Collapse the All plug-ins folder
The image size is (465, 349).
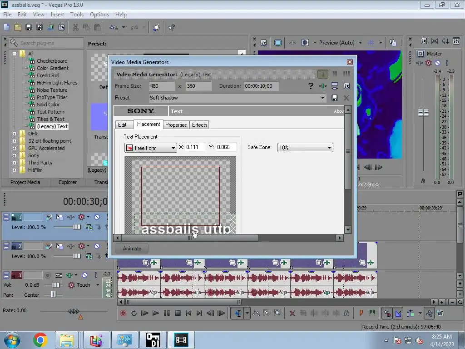[x=14, y=54]
